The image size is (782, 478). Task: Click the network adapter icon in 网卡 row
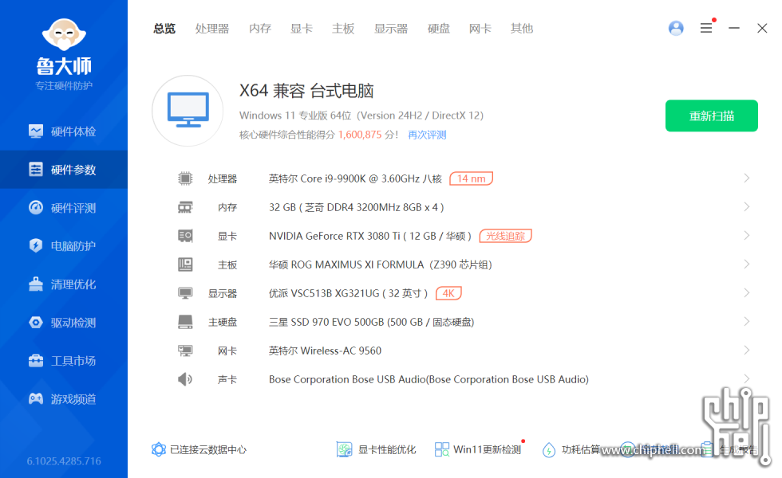185,351
